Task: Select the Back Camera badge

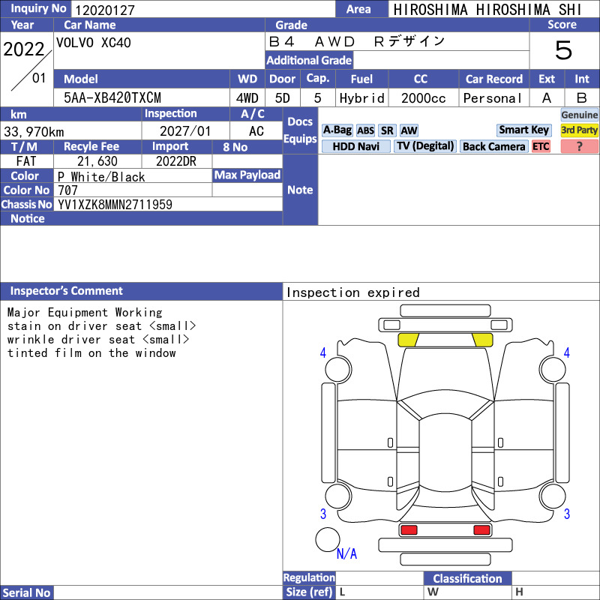Action: pyautogui.click(x=493, y=146)
